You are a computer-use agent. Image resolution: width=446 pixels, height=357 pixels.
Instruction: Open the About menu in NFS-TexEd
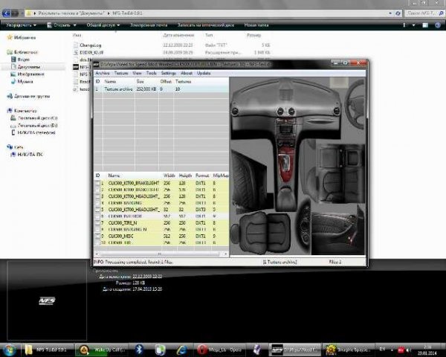pyautogui.click(x=187, y=73)
